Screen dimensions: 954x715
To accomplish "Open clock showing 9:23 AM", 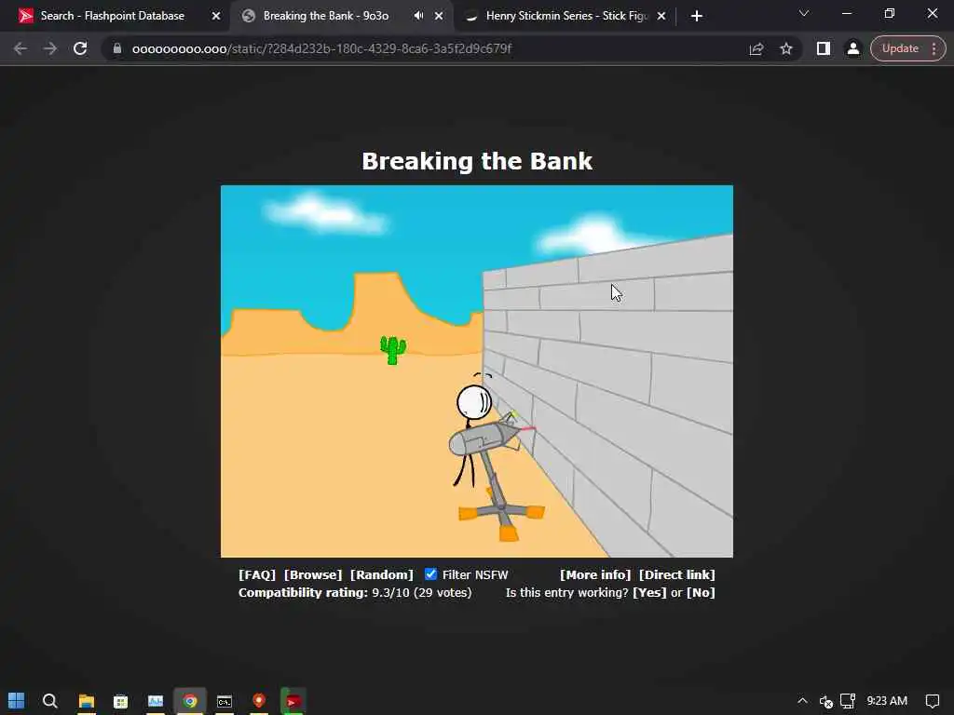I will tap(887, 701).
